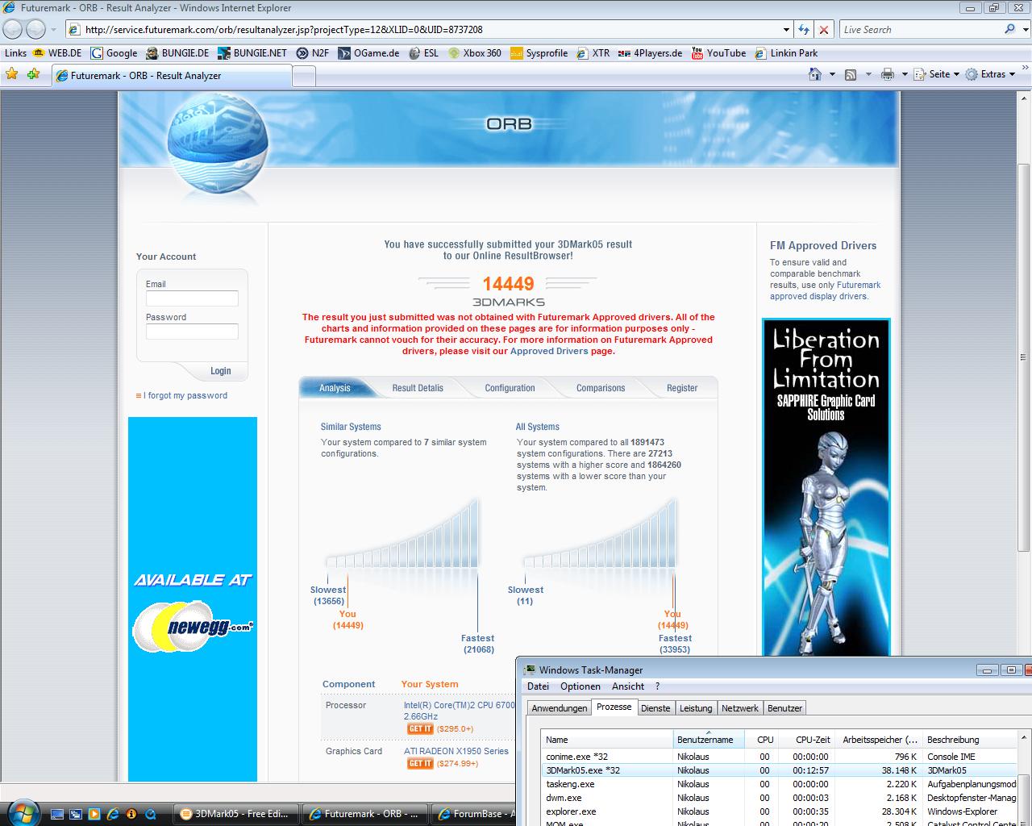Open the ESL favorites link
The width and height of the screenshot is (1032, 826).
tap(423, 53)
